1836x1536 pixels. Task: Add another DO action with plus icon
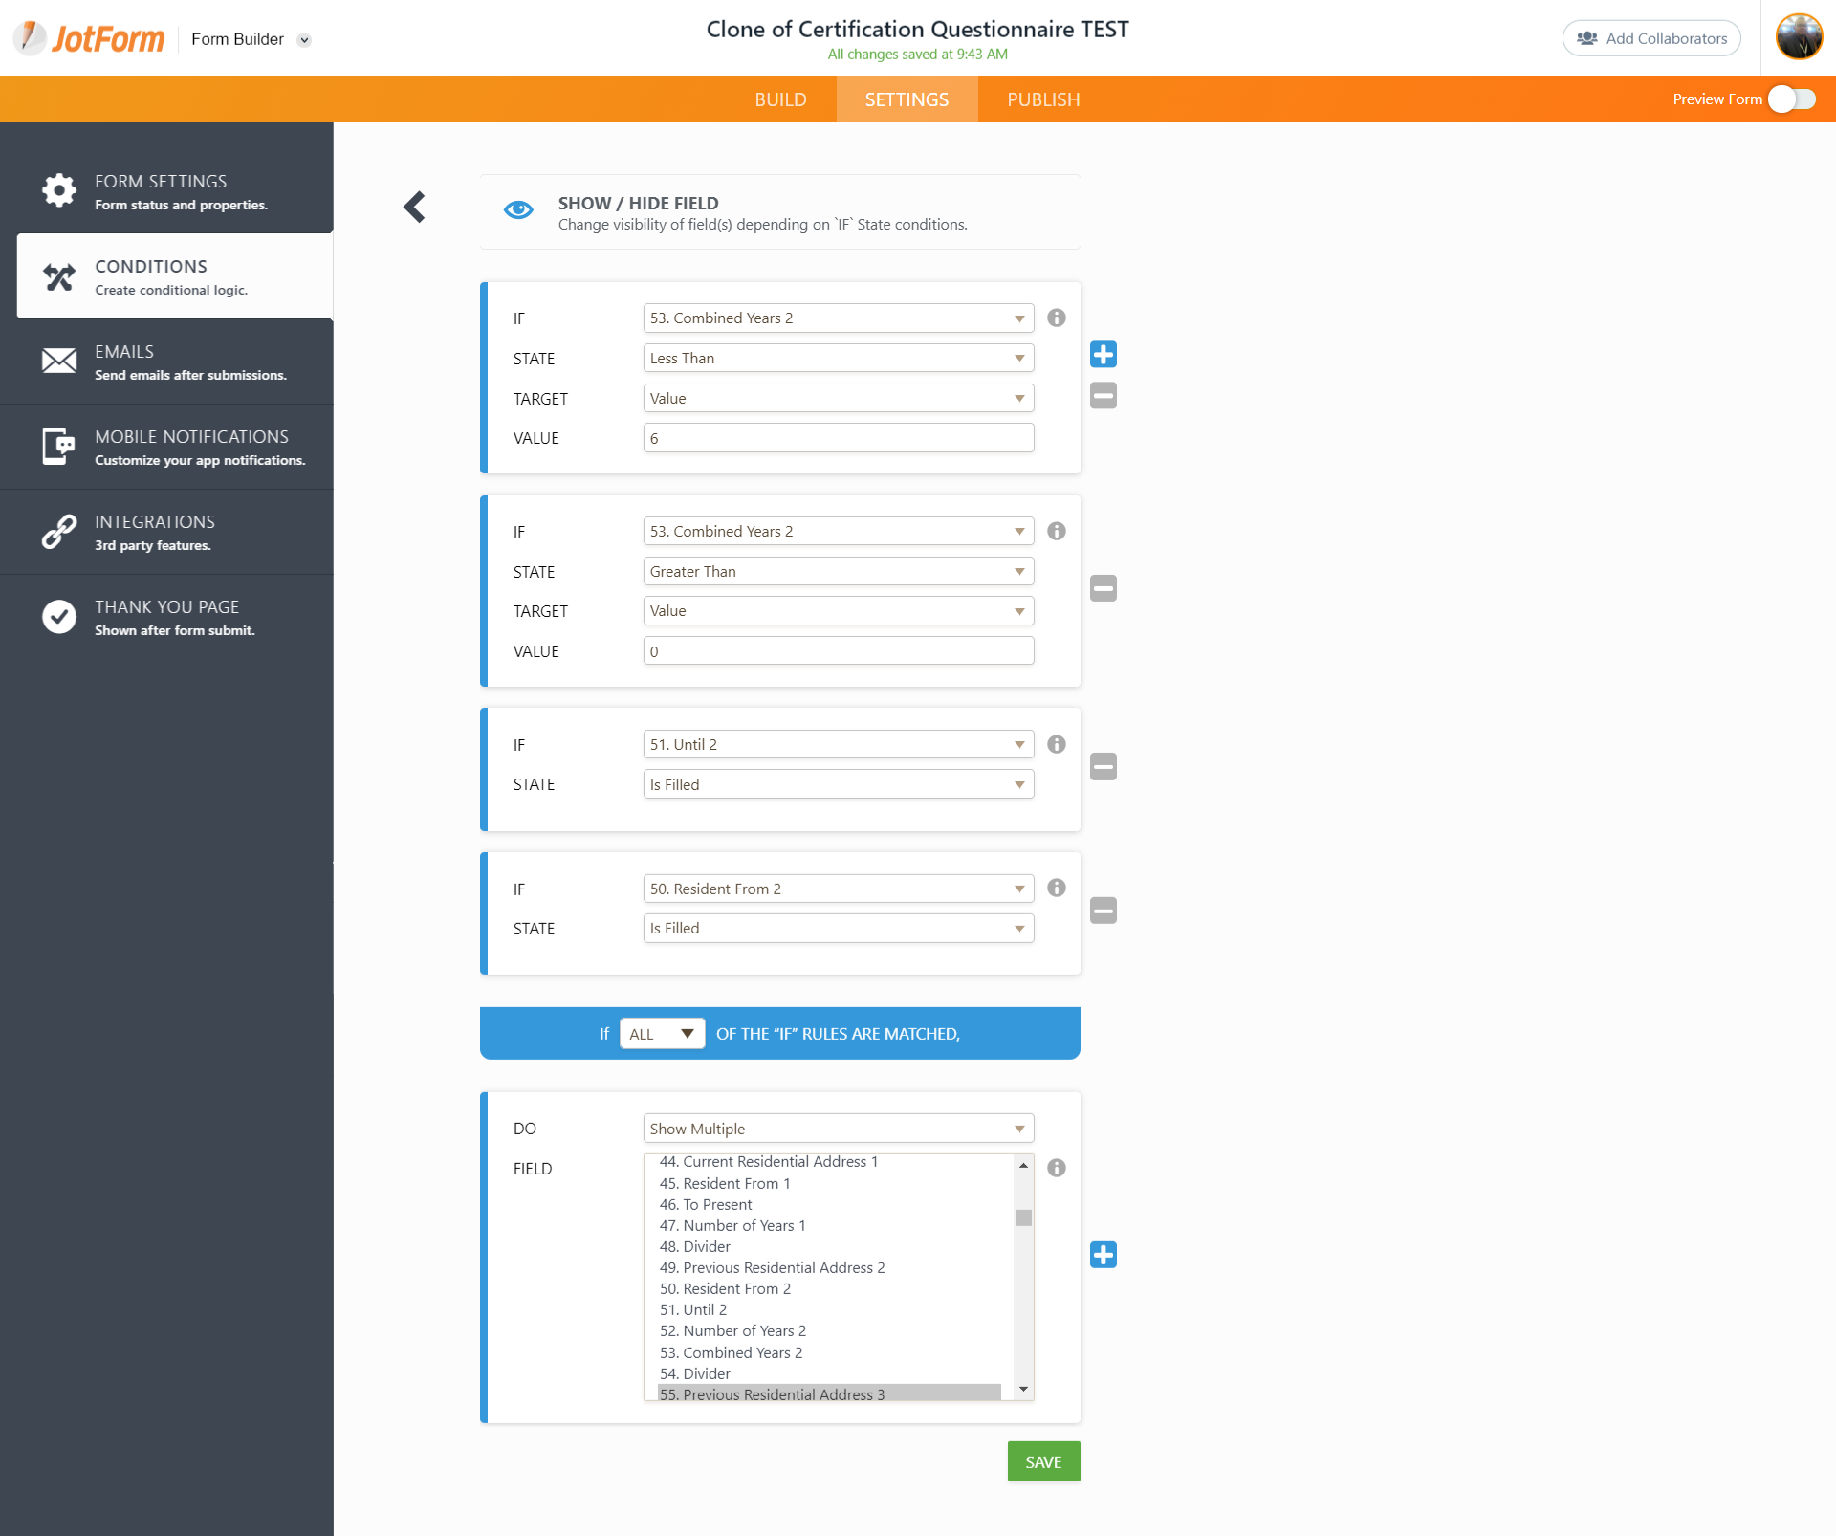(x=1103, y=1255)
